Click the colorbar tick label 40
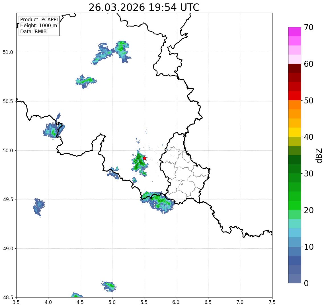This screenshot has height=308, width=326. (308, 137)
